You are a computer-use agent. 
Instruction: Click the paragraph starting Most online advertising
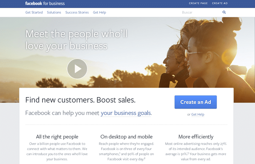coord(196,151)
